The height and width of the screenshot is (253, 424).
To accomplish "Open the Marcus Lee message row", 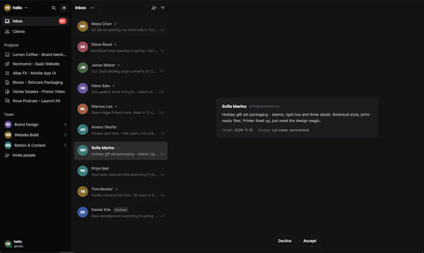I will 121,109.
